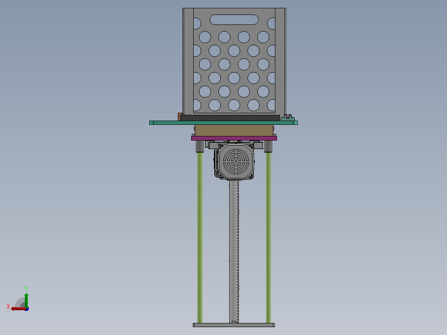Select the small brown bracket left of basket

(180, 117)
